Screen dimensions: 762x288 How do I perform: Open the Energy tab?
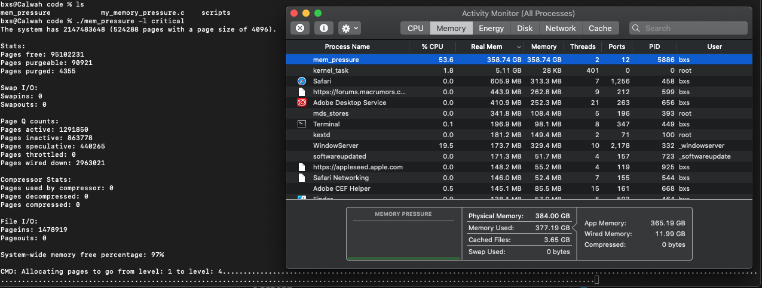491,28
